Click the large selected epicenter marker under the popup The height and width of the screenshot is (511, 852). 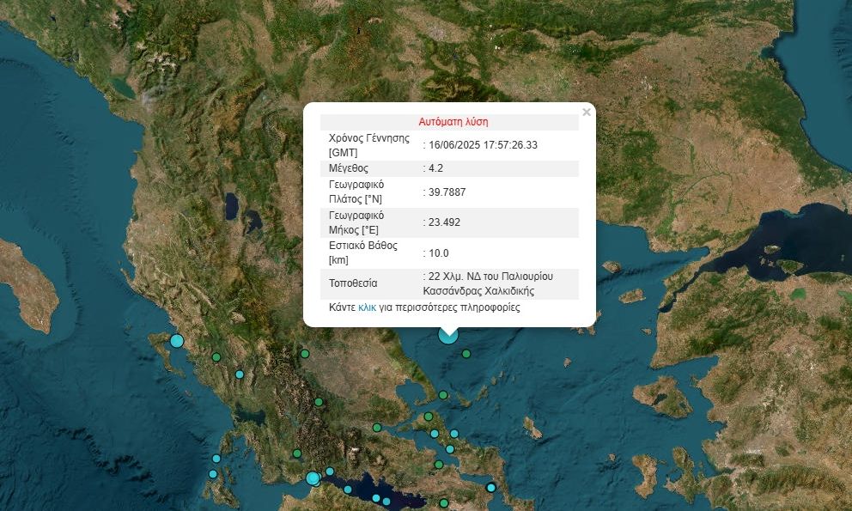pos(447,335)
